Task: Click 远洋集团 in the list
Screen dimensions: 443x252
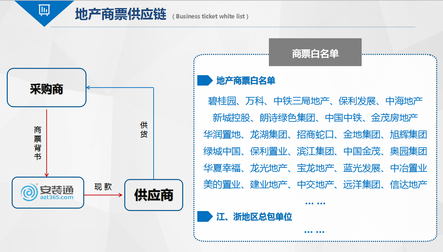Action: click(x=362, y=185)
